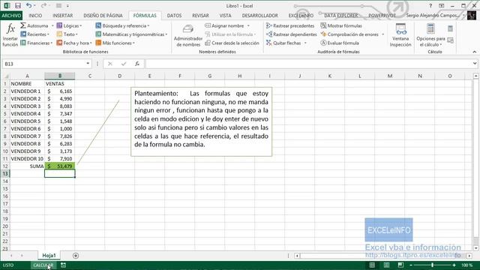The width and height of the screenshot is (480, 270).
Task: Switch to the DATOS tab
Action: pos(174,15)
